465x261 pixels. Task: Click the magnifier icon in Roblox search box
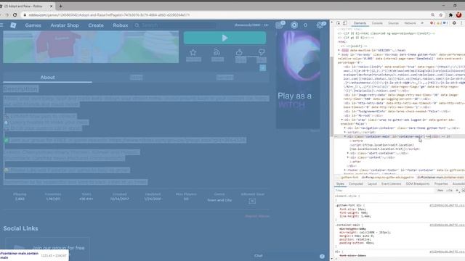137,25
